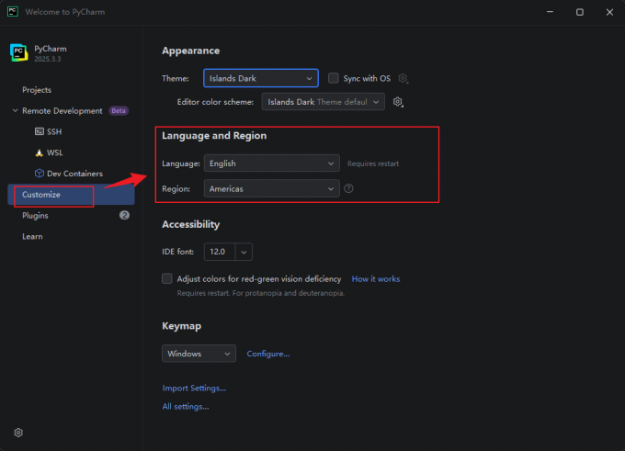Click the Import Settings... link
625x451 pixels.
[x=194, y=388]
